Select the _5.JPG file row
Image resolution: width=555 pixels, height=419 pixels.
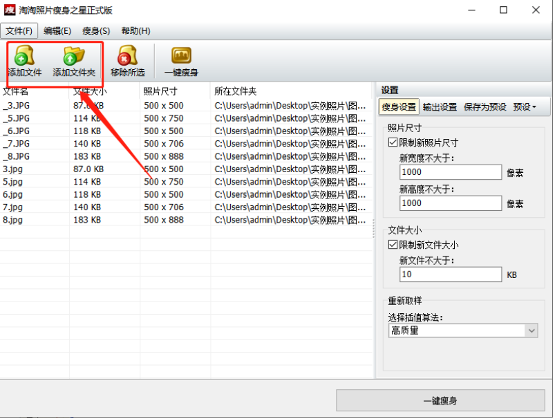tap(186, 118)
